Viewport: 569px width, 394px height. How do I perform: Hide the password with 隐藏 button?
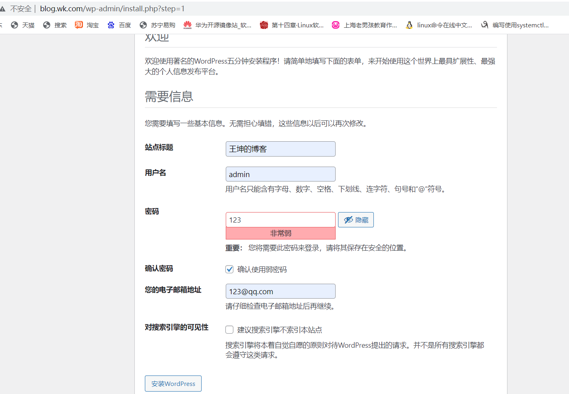(356, 220)
